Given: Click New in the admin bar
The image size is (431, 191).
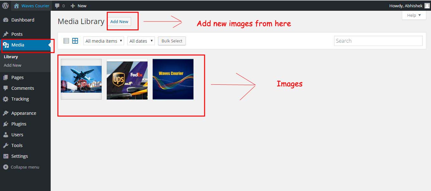Looking at the screenshot, I should click(82, 6).
